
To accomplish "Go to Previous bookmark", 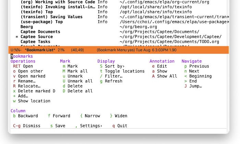I will (x=197, y=66).
